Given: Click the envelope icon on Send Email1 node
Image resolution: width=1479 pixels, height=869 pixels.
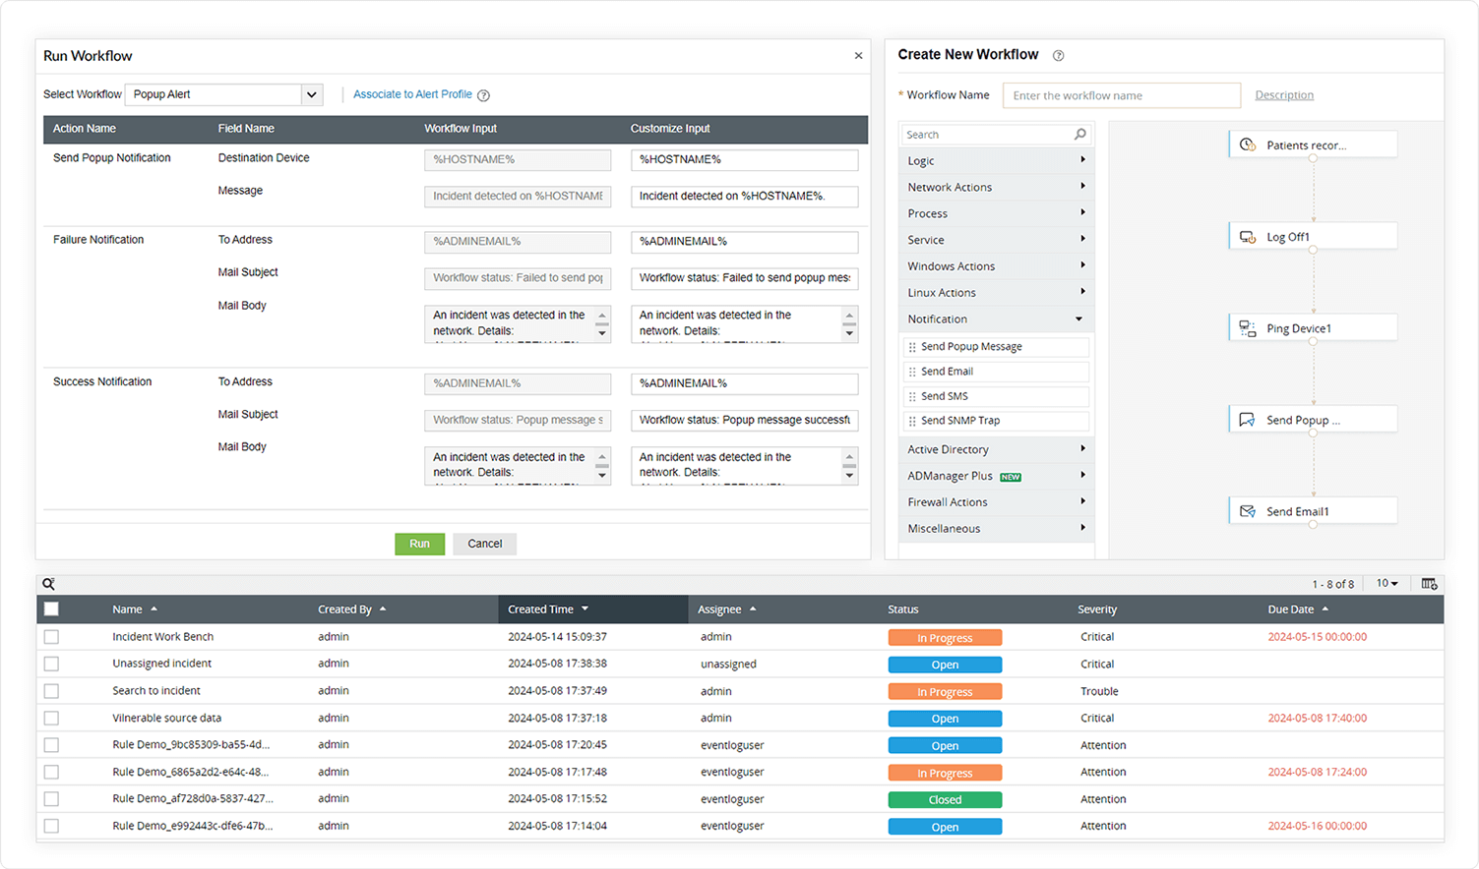Looking at the screenshot, I should [1247, 510].
